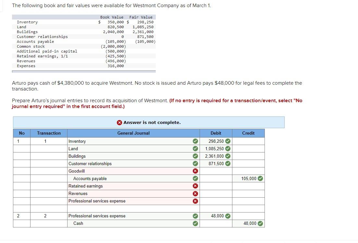Click Retained earnings, 1/1 row label

42,56
